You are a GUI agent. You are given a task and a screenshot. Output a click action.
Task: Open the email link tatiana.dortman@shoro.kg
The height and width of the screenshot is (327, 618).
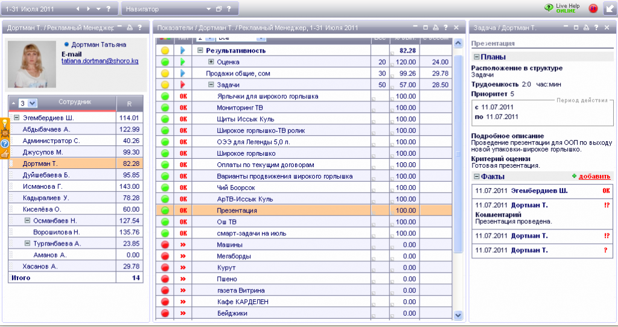100,61
